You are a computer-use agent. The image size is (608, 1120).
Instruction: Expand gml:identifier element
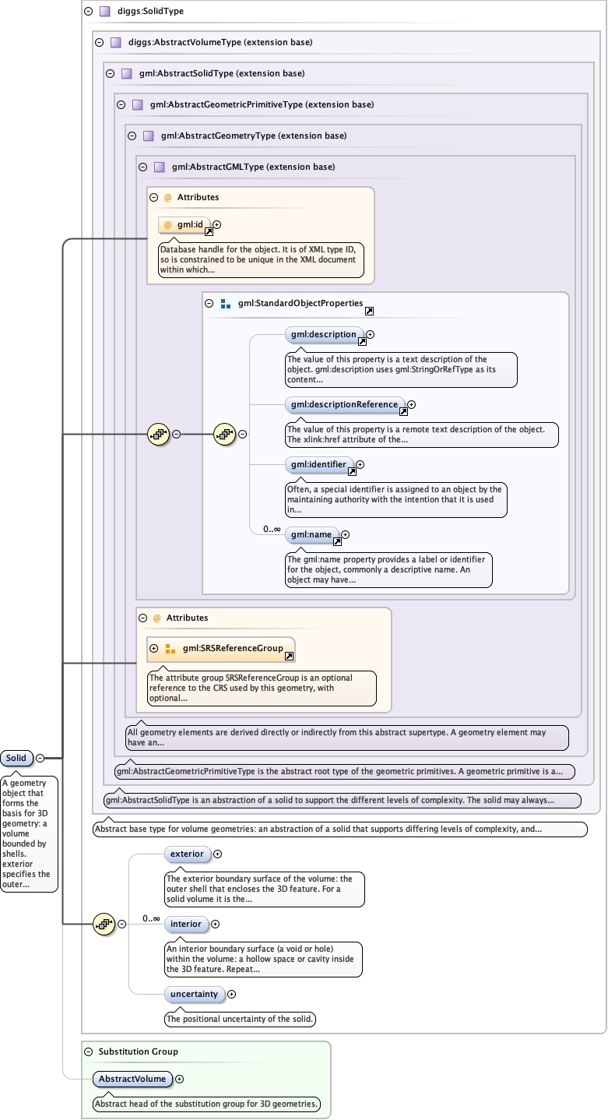click(x=360, y=464)
